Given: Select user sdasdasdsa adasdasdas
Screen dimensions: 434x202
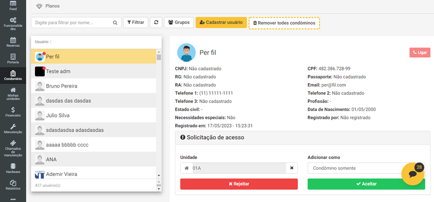Looking at the screenshot, I should 94,130.
